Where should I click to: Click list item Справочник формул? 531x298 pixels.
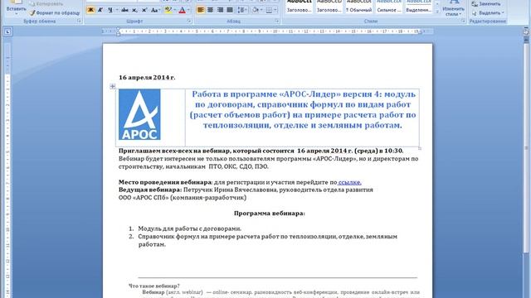point(267,240)
